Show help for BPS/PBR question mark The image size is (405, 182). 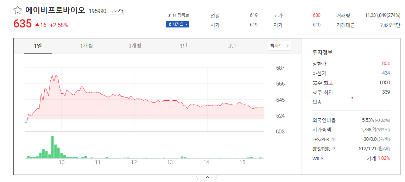[334, 149]
